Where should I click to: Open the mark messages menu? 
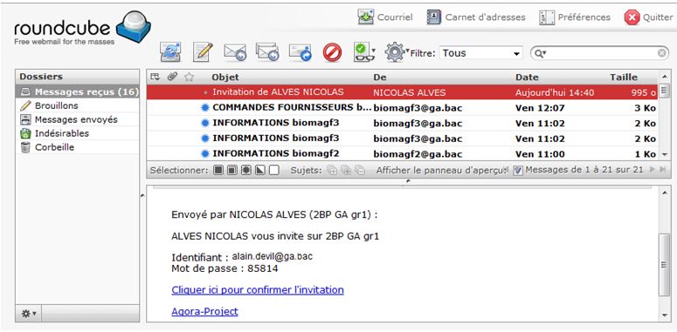tap(364, 52)
